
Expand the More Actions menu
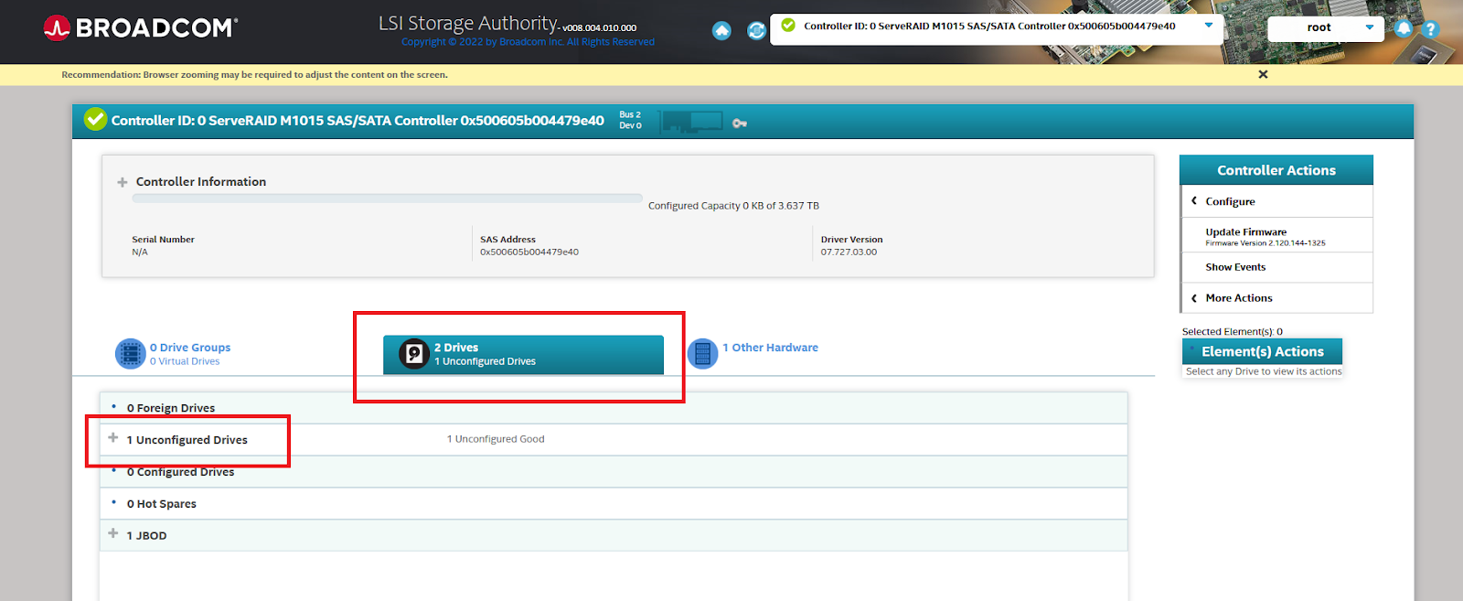[1276, 298]
